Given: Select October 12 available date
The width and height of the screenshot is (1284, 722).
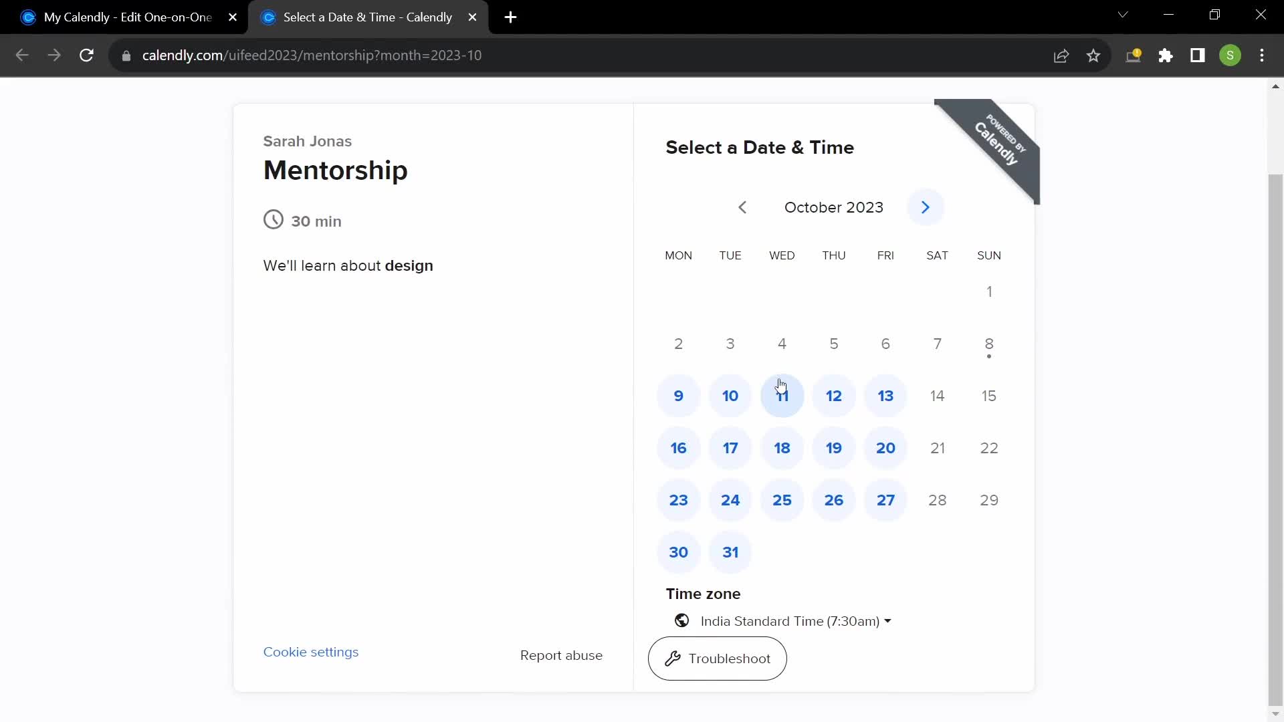Looking at the screenshot, I should tap(833, 396).
